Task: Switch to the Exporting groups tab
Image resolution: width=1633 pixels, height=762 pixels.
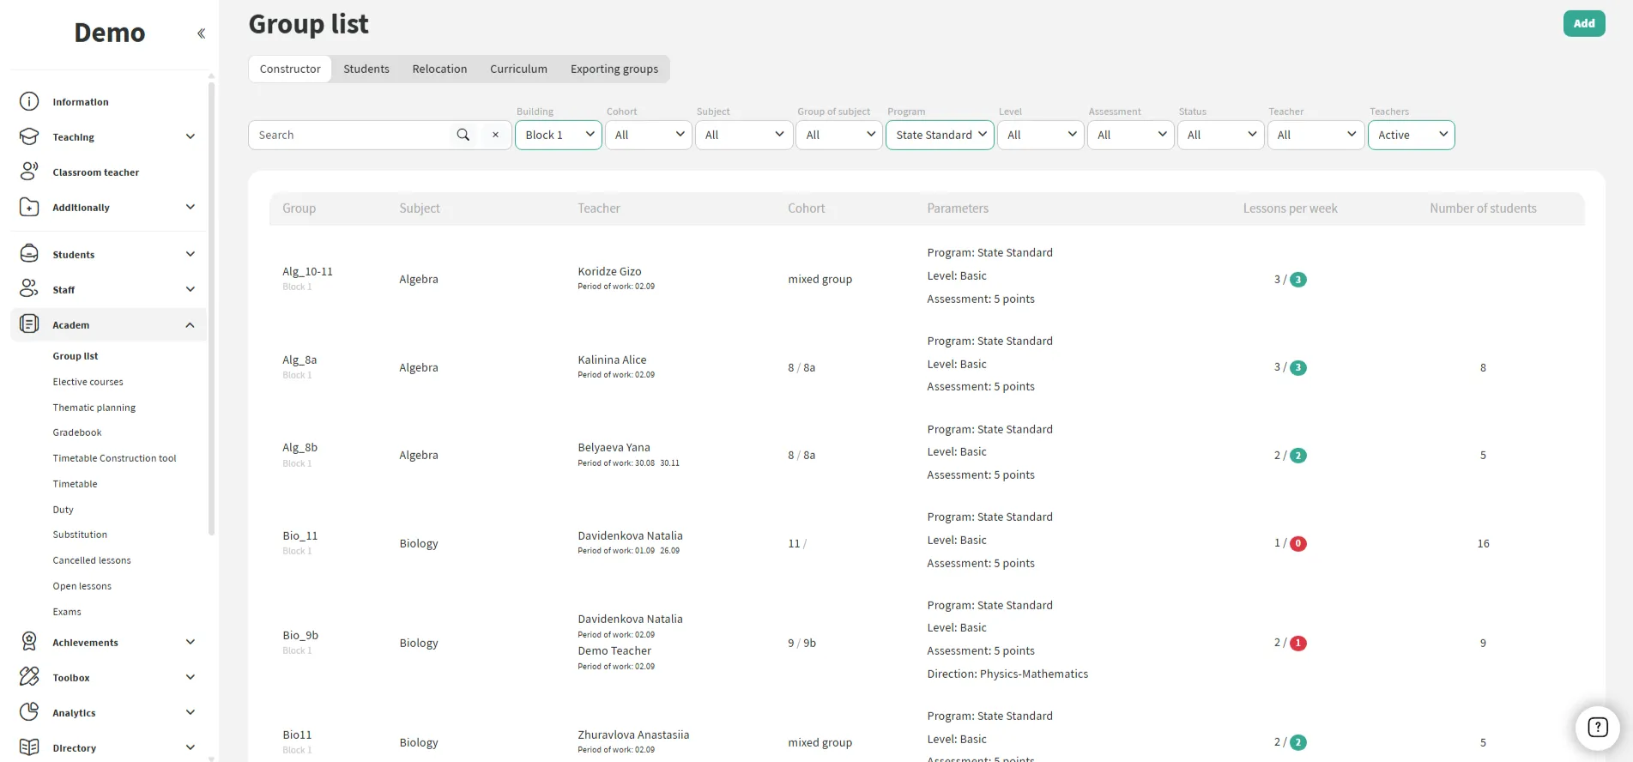Action: click(614, 69)
